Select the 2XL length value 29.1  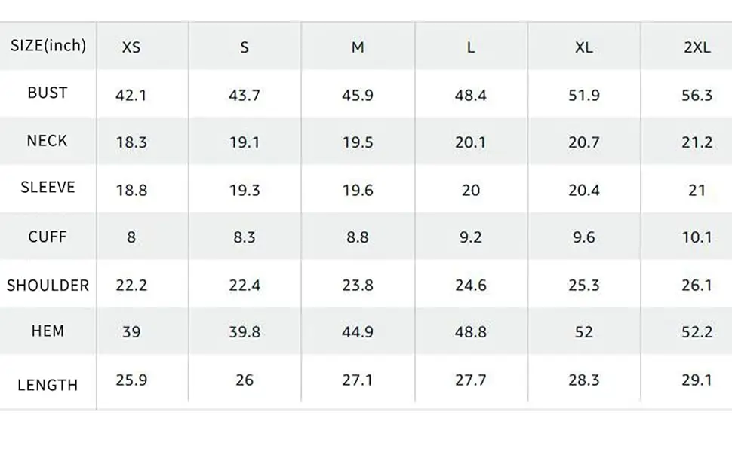[x=697, y=380]
